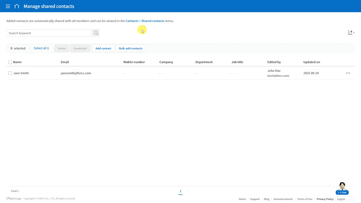Select page 1 in pagination
The height and width of the screenshot is (203, 361).
pyautogui.click(x=180, y=191)
